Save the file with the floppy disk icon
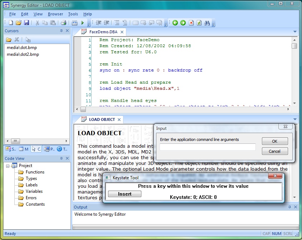 26,23
